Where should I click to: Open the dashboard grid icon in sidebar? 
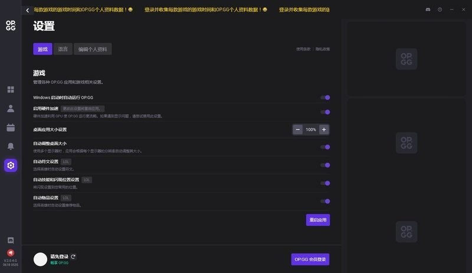(x=11, y=89)
